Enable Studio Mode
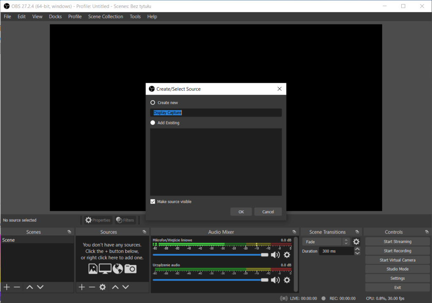 [x=397, y=269]
